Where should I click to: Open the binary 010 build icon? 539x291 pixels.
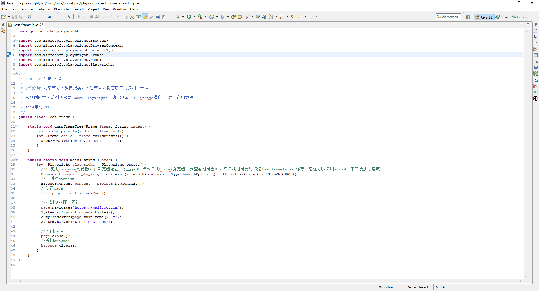tap(29, 17)
